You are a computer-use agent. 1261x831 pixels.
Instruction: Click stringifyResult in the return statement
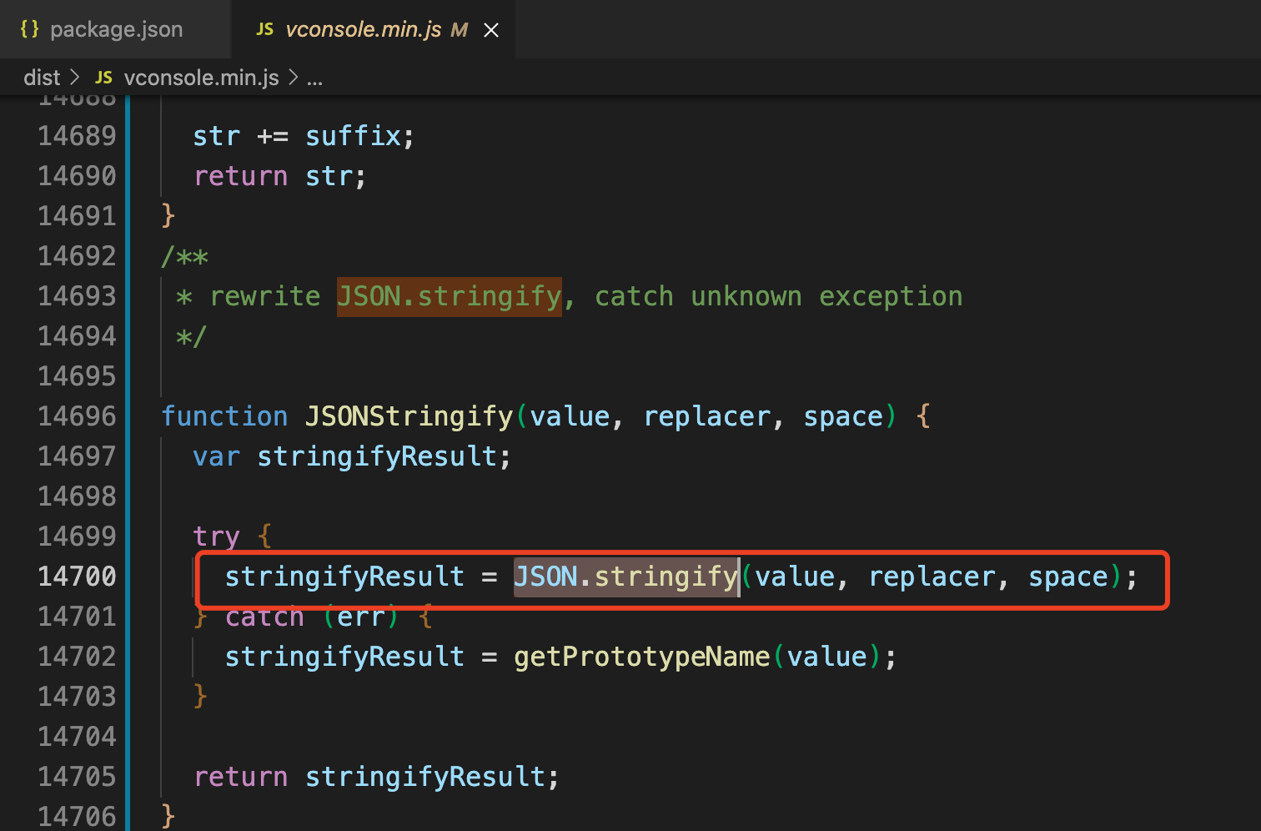click(425, 777)
